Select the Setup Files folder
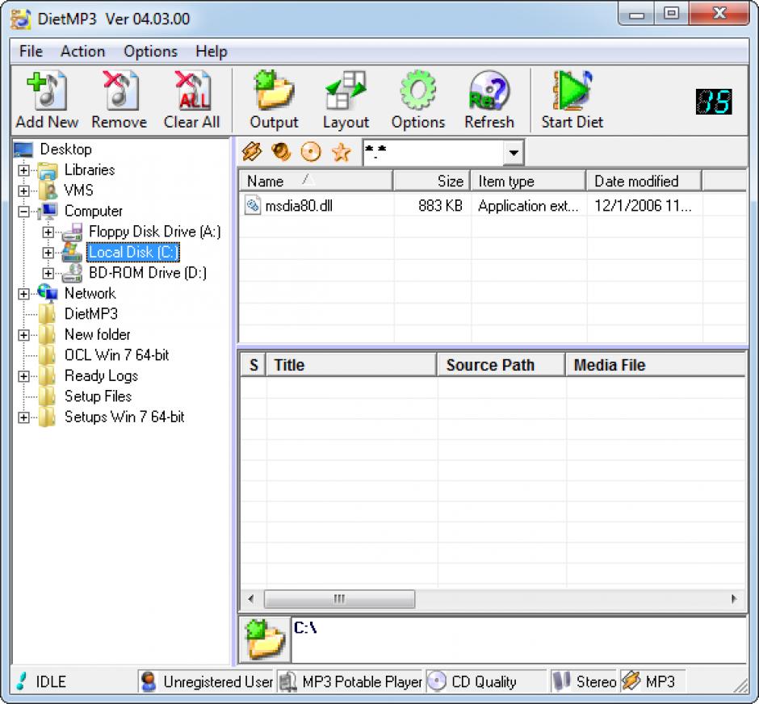The image size is (759, 704). [x=98, y=396]
